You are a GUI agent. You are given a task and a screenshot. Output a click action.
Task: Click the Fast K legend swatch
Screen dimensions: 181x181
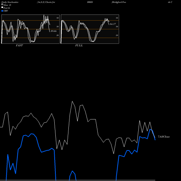pos(2,7)
